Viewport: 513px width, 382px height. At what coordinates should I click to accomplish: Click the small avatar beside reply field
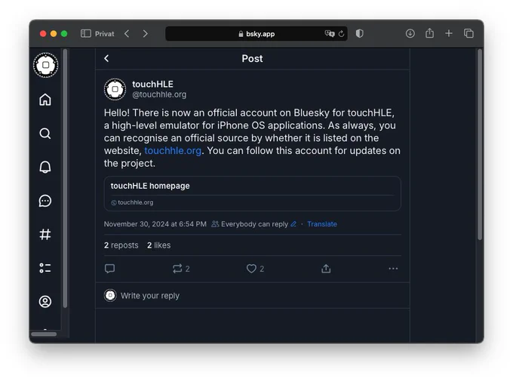[x=110, y=296]
